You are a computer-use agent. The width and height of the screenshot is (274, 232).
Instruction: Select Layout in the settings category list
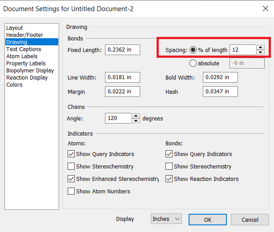[14, 28]
